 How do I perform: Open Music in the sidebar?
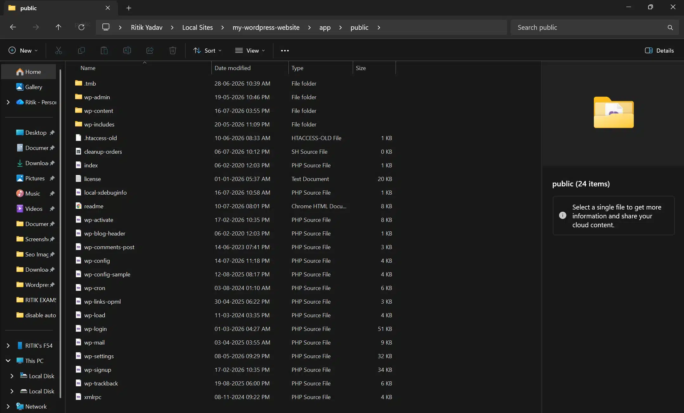coord(29,193)
